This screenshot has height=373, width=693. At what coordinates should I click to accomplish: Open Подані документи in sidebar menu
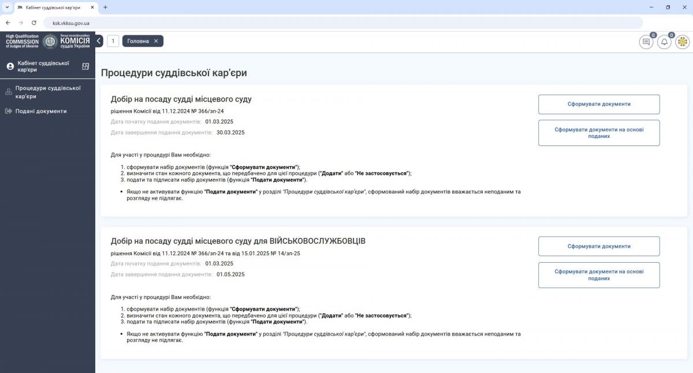coord(40,111)
